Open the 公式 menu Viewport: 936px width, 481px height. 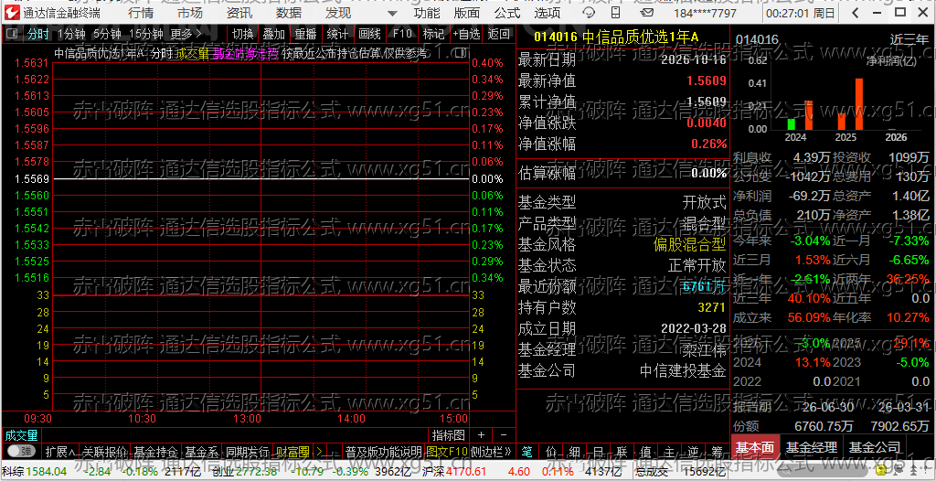click(x=507, y=13)
